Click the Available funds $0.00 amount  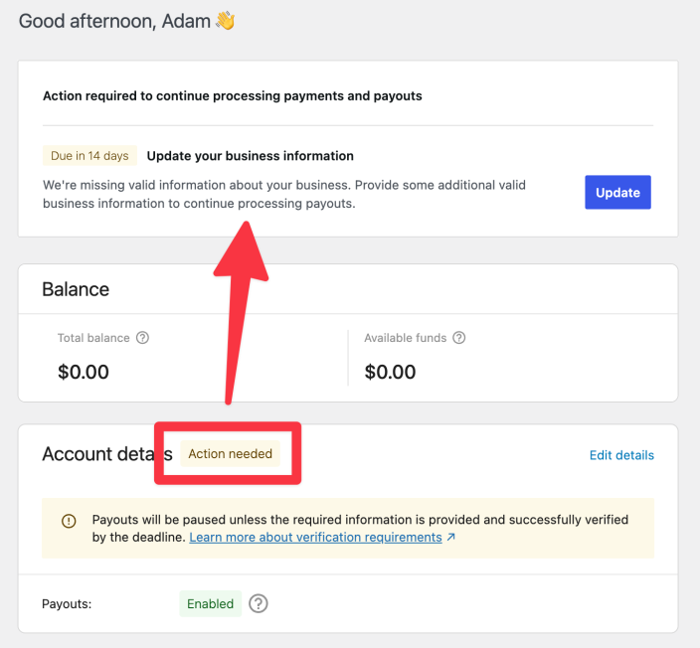click(390, 373)
